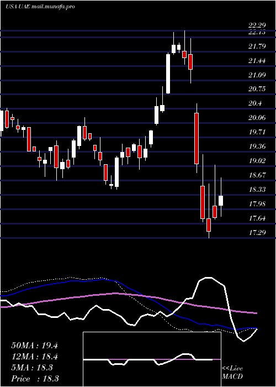Click the 17.98 price axis label
Screen dimensions: 276x387
257,203
